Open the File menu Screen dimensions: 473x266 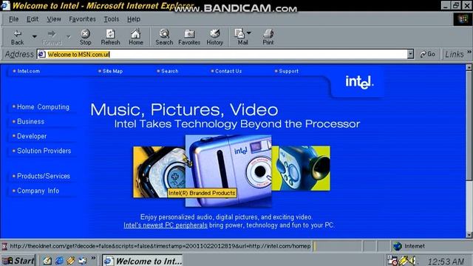pyautogui.click(x=13, y=19)
